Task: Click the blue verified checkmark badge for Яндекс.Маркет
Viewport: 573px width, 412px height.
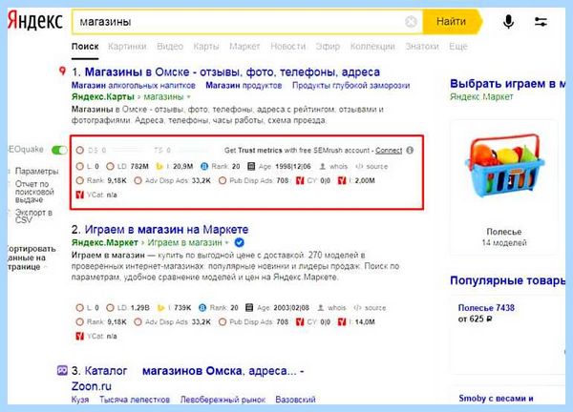Action: [x=239, y=242]
